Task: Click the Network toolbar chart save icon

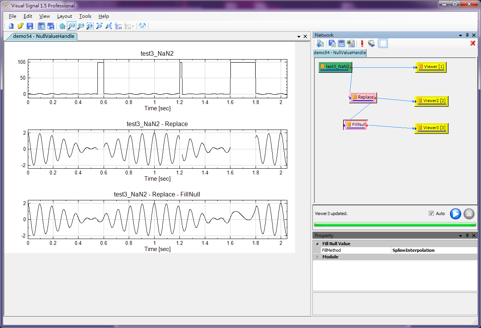Action: (341, 43)
